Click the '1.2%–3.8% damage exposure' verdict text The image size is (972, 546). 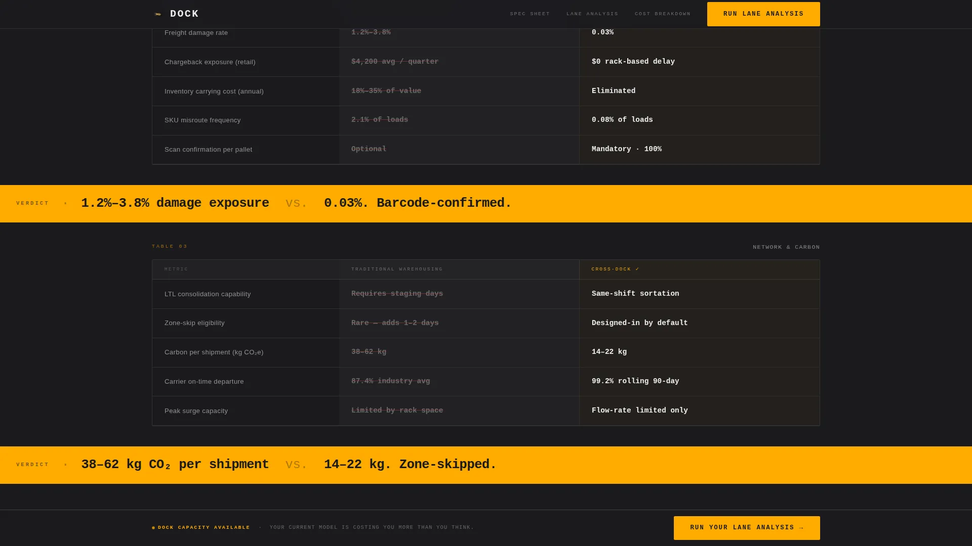pyautogui.click(x=175, y=203)
